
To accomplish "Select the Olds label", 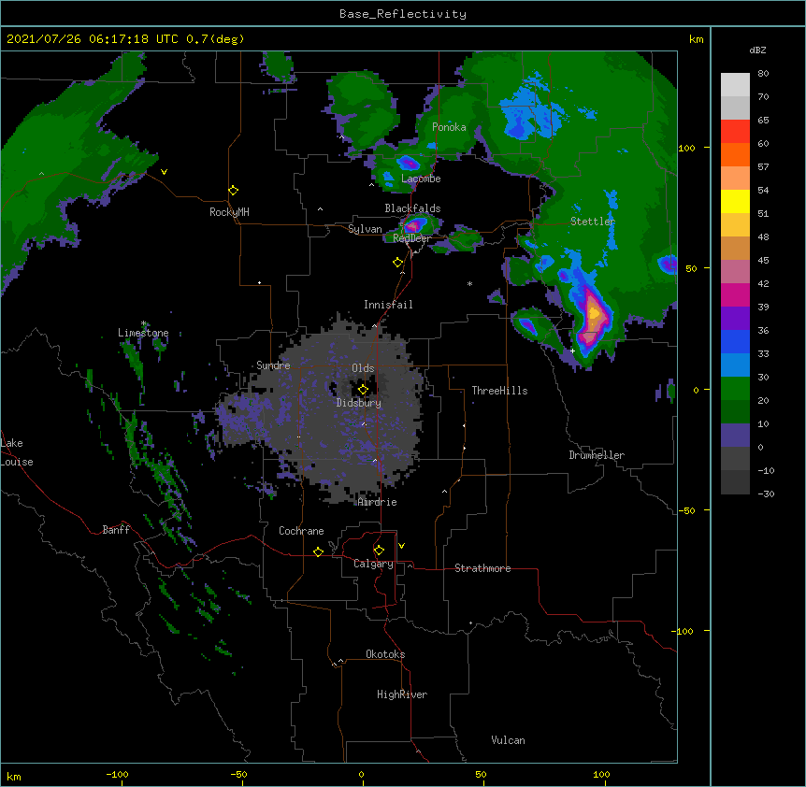I will pos(363,368).
